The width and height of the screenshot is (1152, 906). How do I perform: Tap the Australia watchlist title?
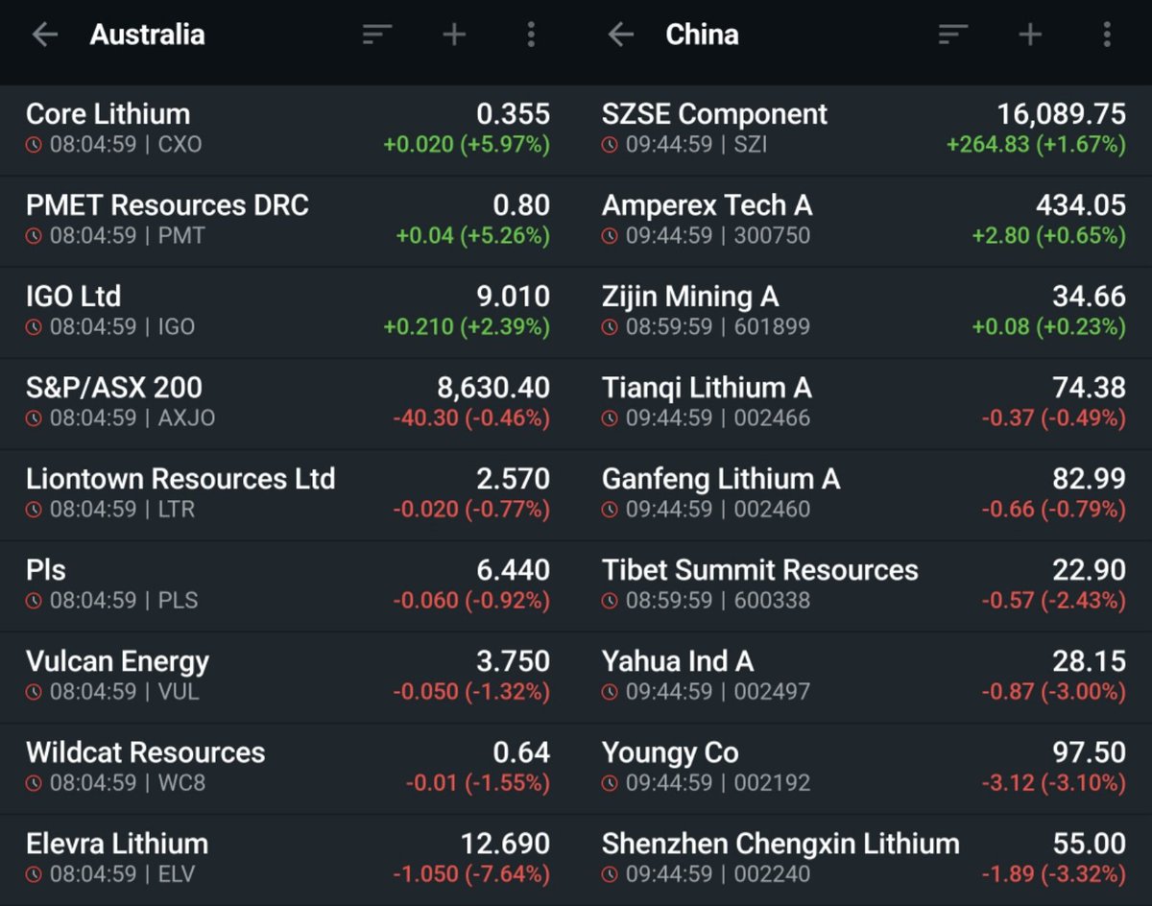(x=147, y=36)
